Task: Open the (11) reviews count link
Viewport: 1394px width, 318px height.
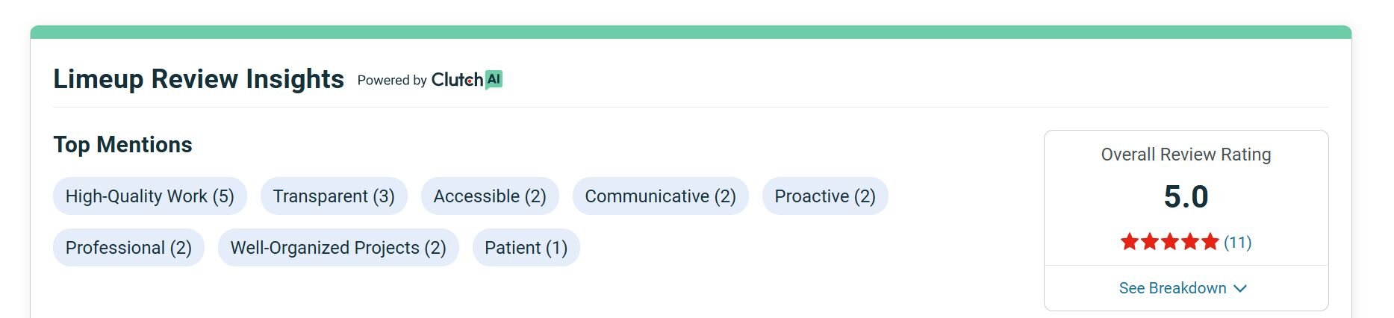Action: pyautogui.click(x=1237, y=242)
